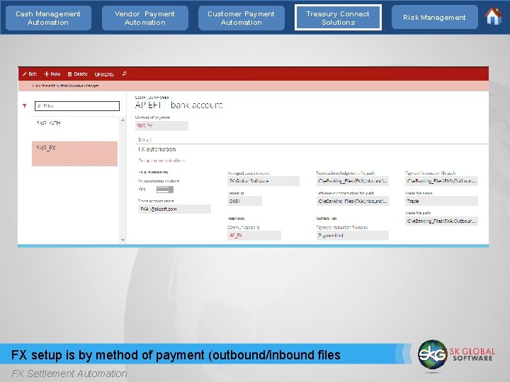Toggle the FX automation enabled switch
The height and width of the screenshot is (382, 510).
[x=165, y=190]
